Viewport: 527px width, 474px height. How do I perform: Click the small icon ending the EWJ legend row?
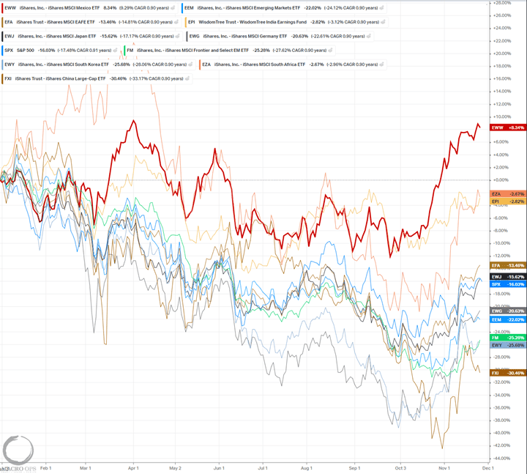(178, 36)
